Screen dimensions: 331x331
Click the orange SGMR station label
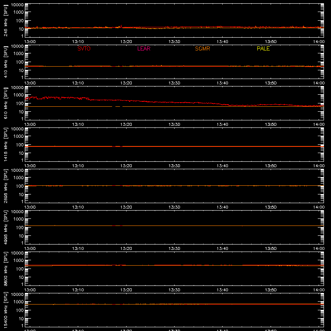[x=202, y=48]
